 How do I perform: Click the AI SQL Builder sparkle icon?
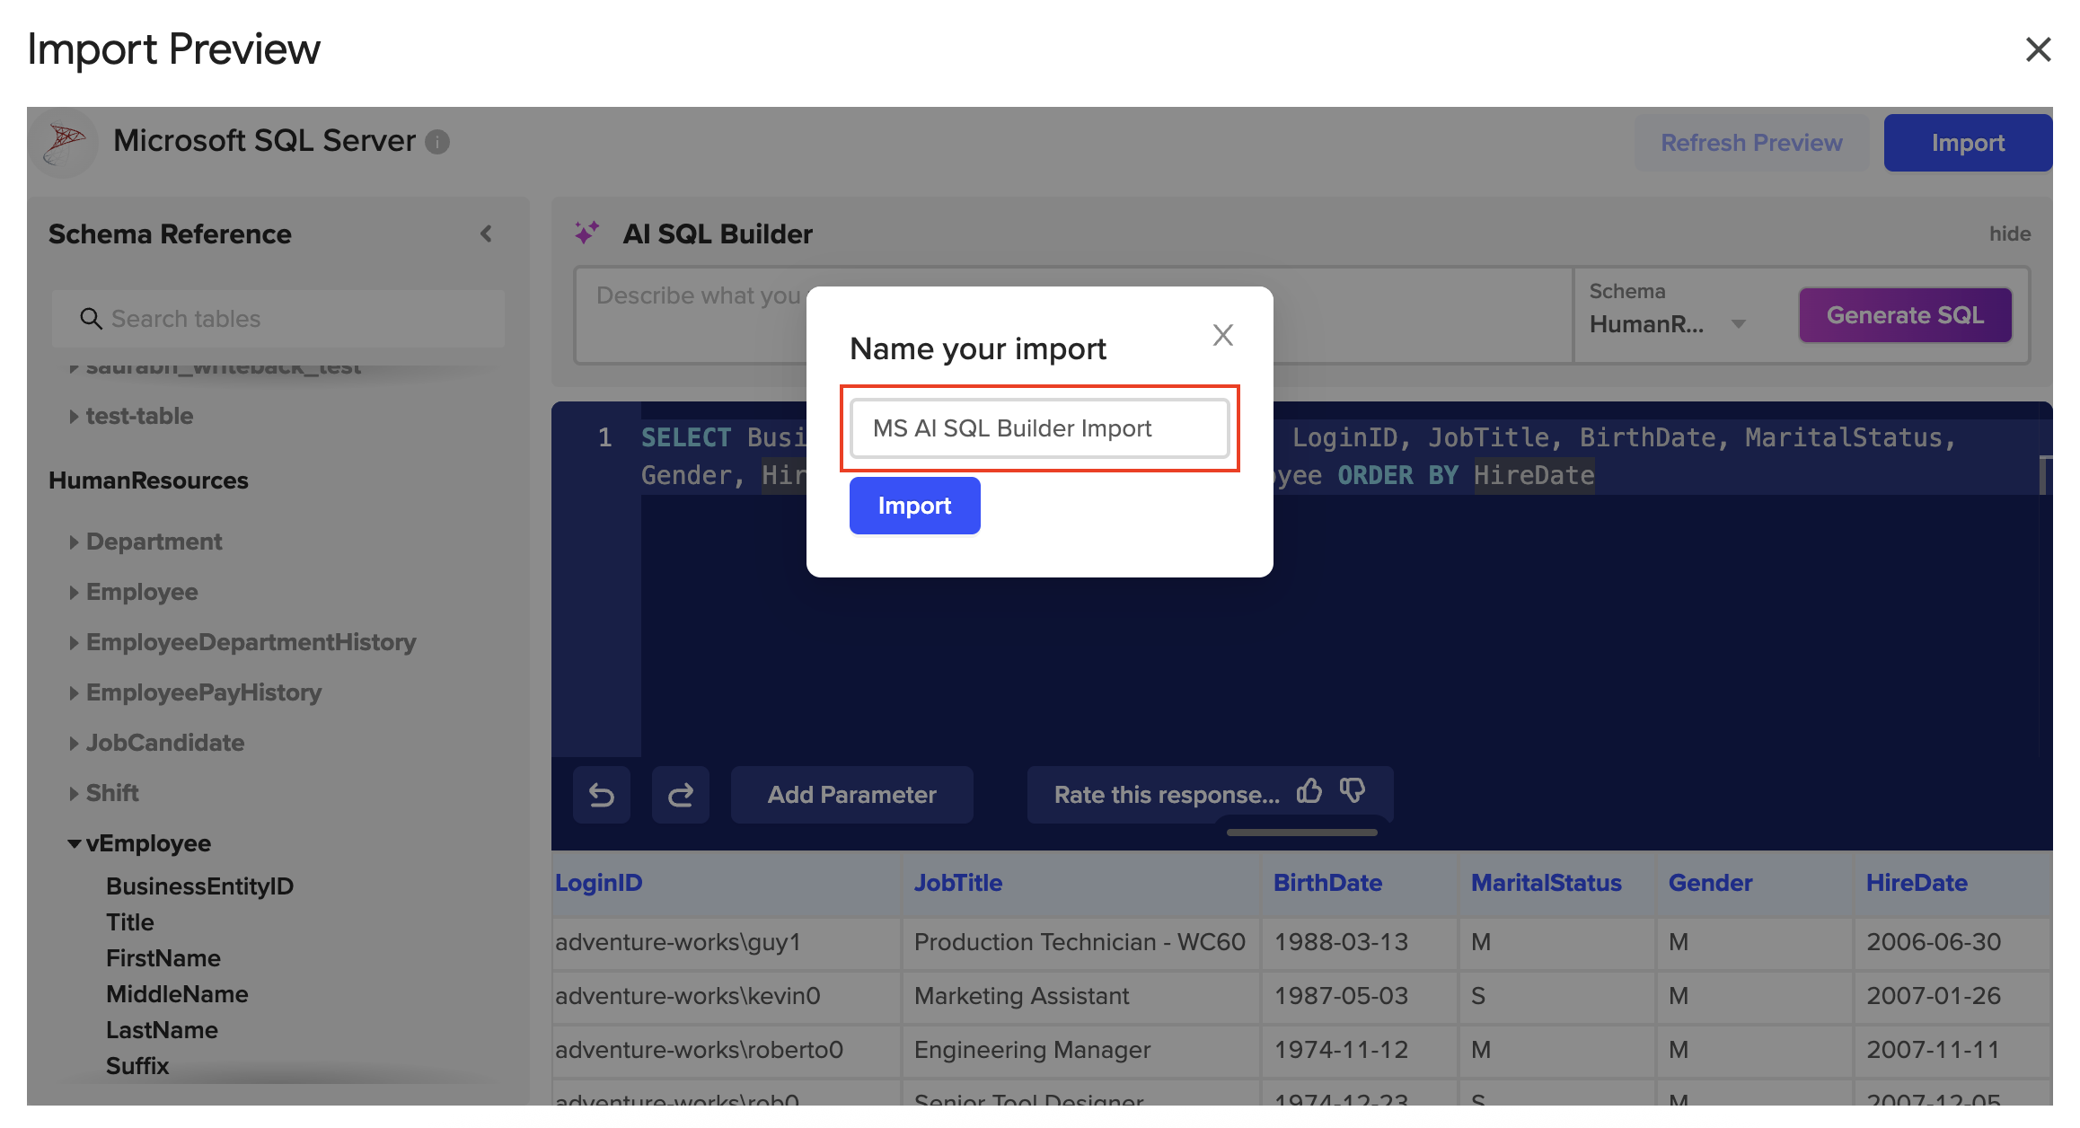586,234
